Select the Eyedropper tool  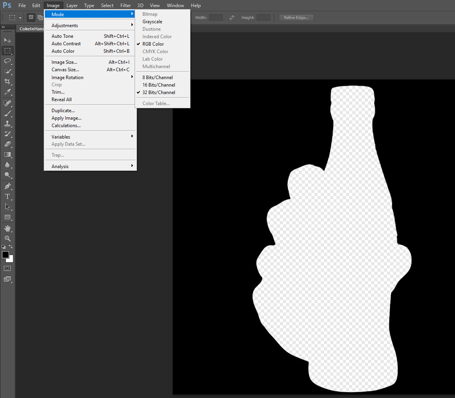[7, 92]
